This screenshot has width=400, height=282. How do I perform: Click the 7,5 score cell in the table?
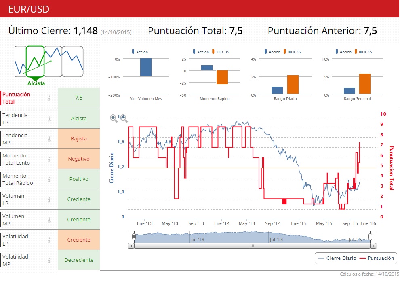79,98
